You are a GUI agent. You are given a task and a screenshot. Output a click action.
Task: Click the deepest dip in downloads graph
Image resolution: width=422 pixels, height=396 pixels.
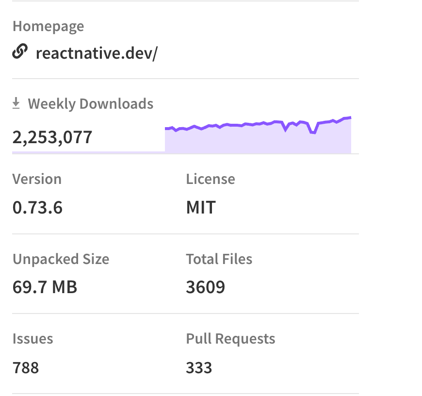click(x=313, y=132)
